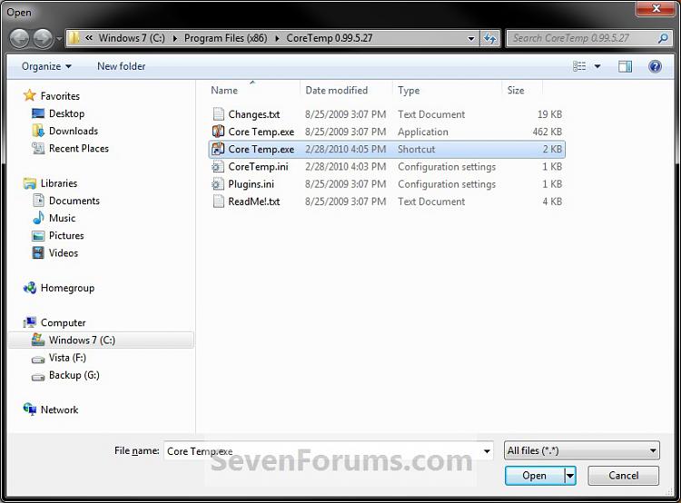Click the Back navigation arrow

click(20, 39)
